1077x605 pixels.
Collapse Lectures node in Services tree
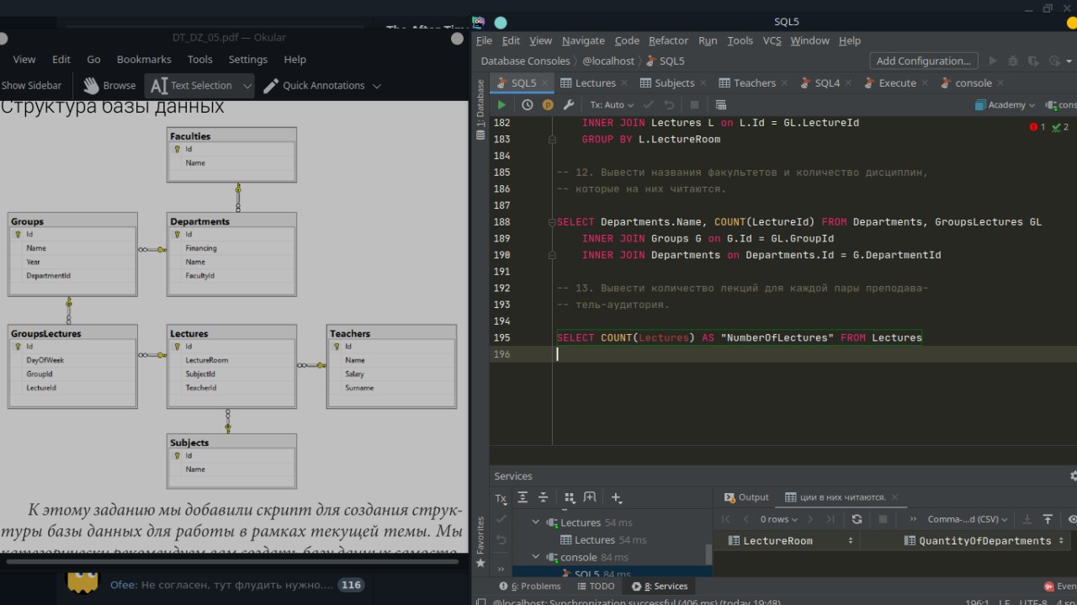tap(536, 523)
